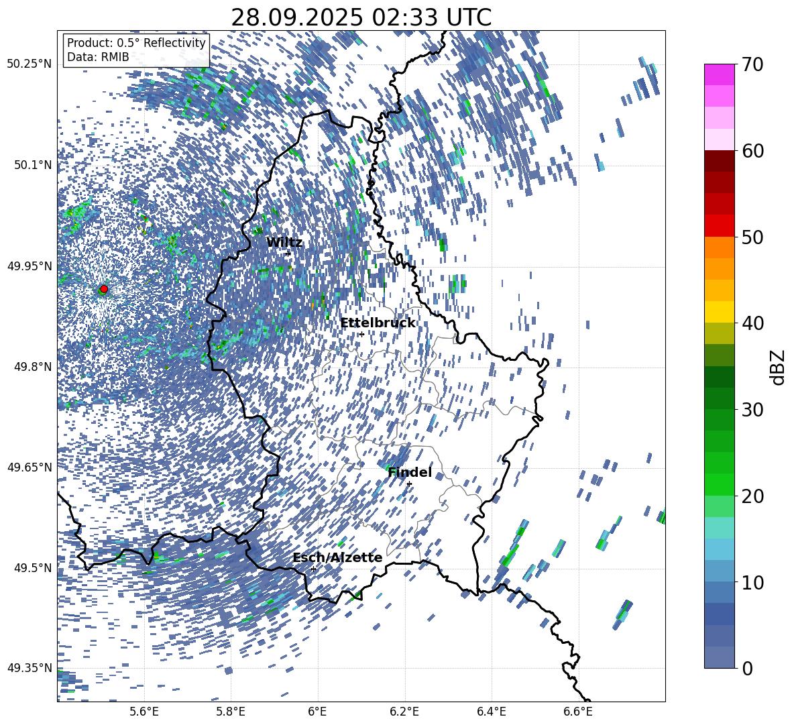Click the Wiltz city label
Screen dimensions: 794x725
coord(284,243)
